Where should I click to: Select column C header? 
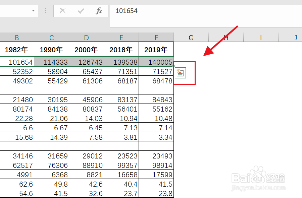coord(52,38)
